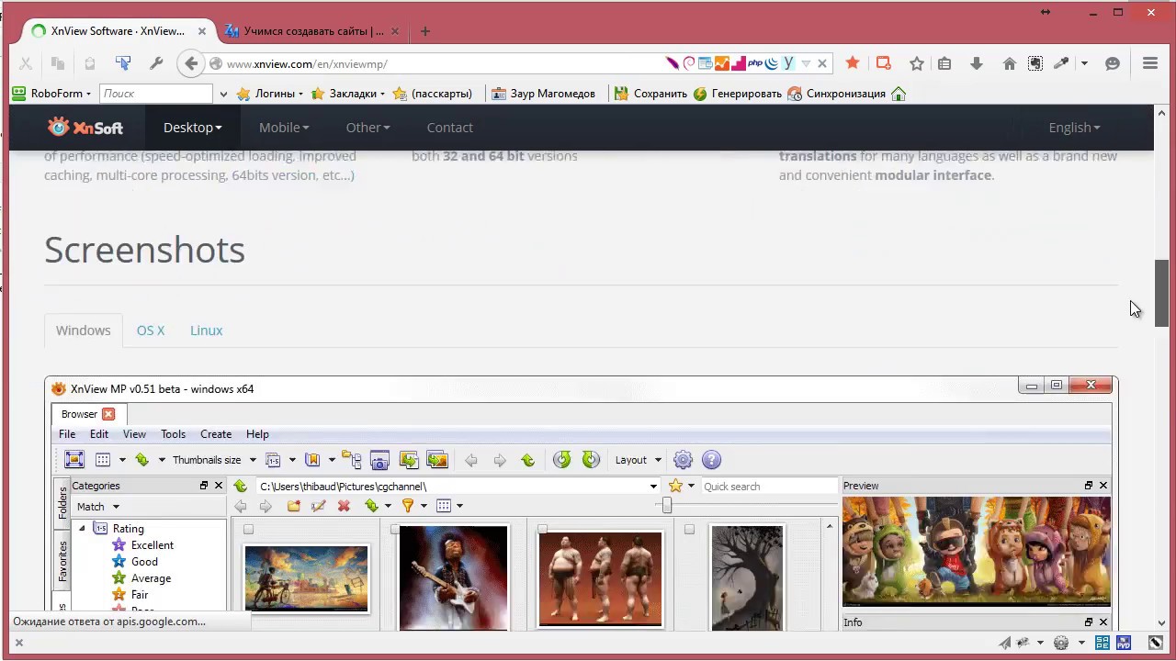Screen dimensions: 1176x661
Task: Open the downloads arrow icon
Action: tap(977, 63)
